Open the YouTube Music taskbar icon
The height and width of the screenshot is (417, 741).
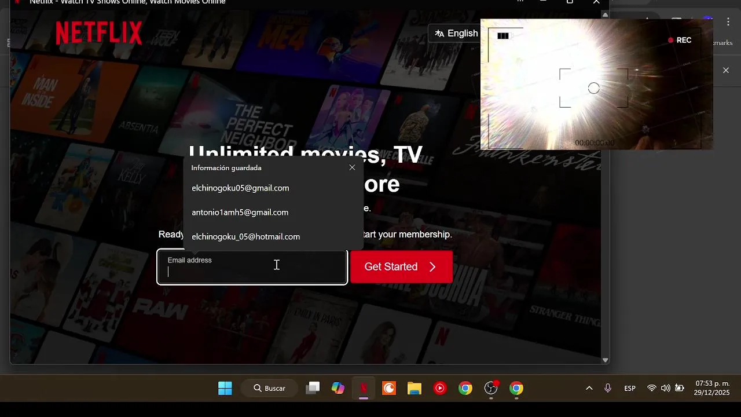click(x=440, y=388)
